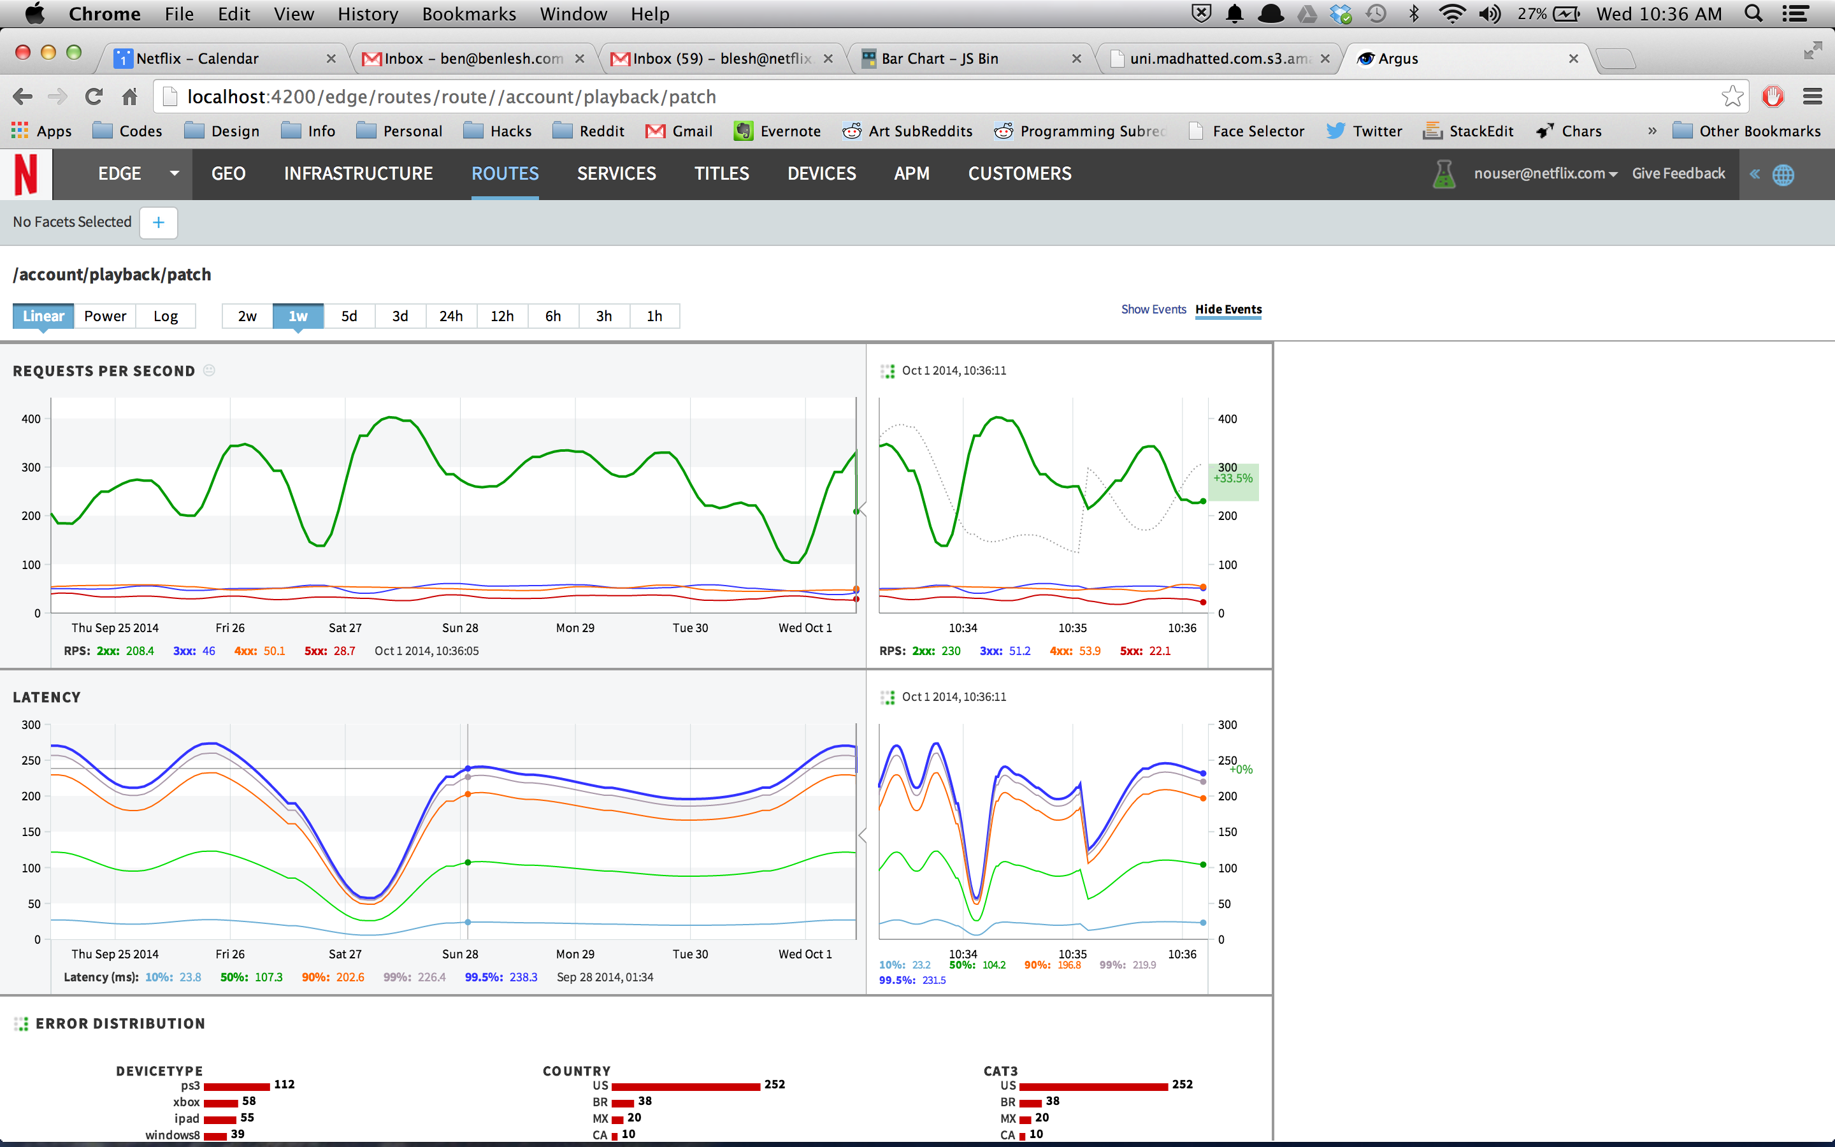The width and height of the screenshot is (1835, 1147).
Task: Click Sun 28 cursor marker on Latency chart
Action: 468,768
